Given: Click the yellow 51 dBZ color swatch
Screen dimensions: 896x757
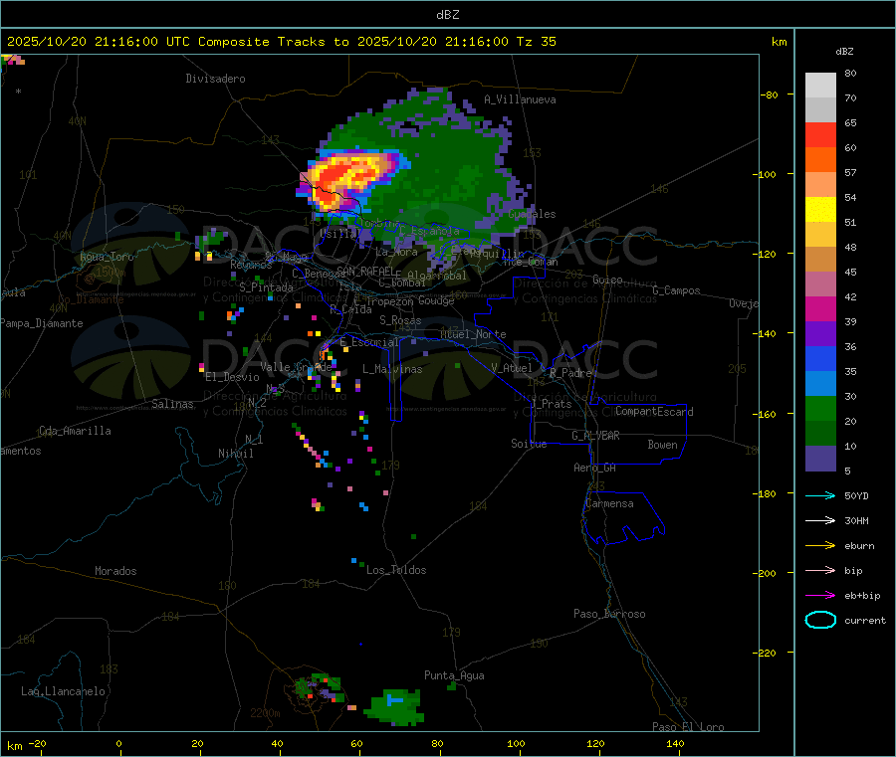Looking at the screenshot, I should (x=820, y=210).
